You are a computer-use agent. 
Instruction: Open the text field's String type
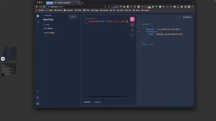(50, 28)
